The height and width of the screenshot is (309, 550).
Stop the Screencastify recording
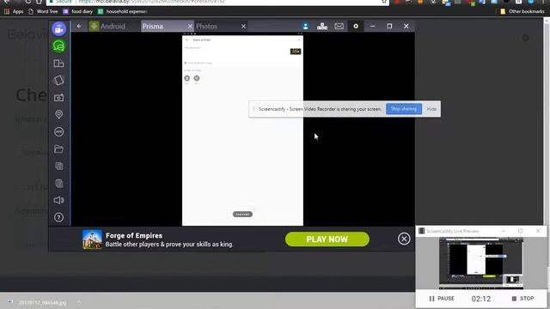click(522, 299)
